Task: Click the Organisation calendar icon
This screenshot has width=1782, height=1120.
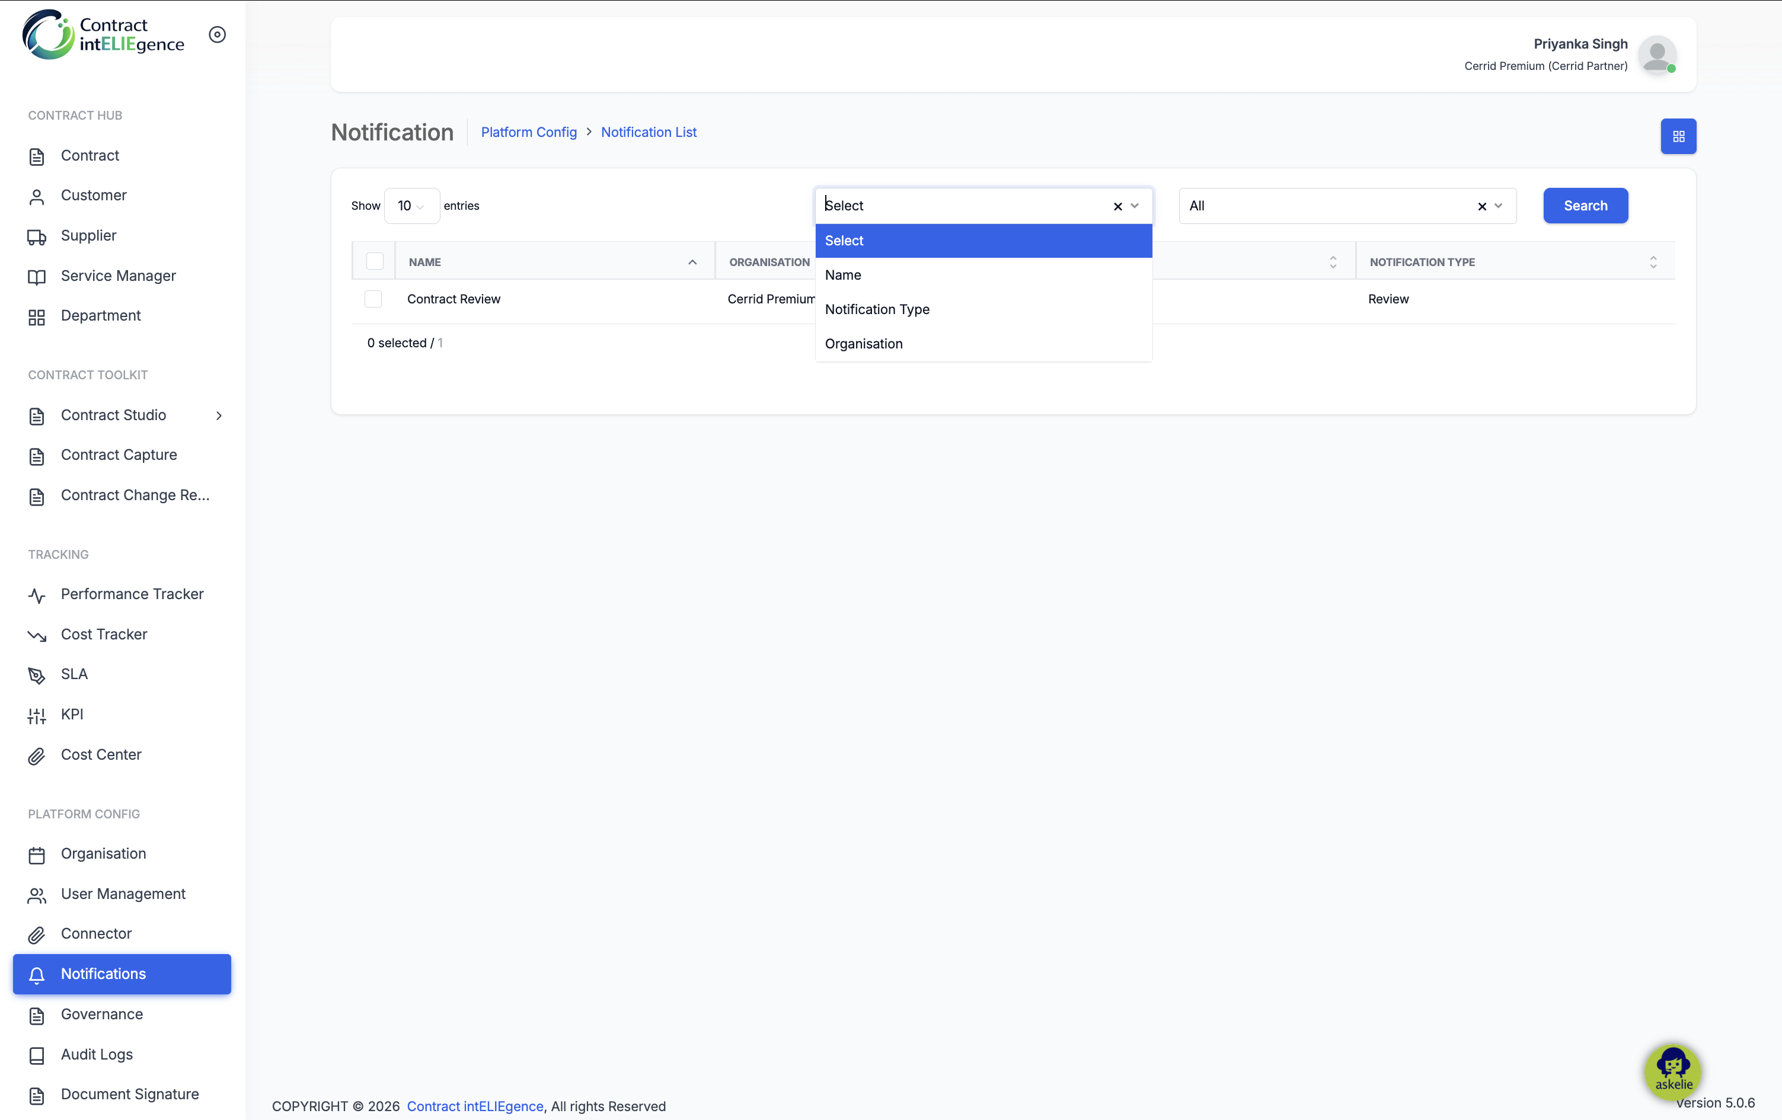Action: [36, 855]
